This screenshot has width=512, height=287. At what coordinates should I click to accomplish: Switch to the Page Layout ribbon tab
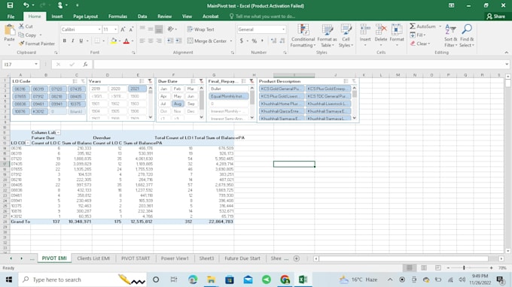click(x=86, y=17)
